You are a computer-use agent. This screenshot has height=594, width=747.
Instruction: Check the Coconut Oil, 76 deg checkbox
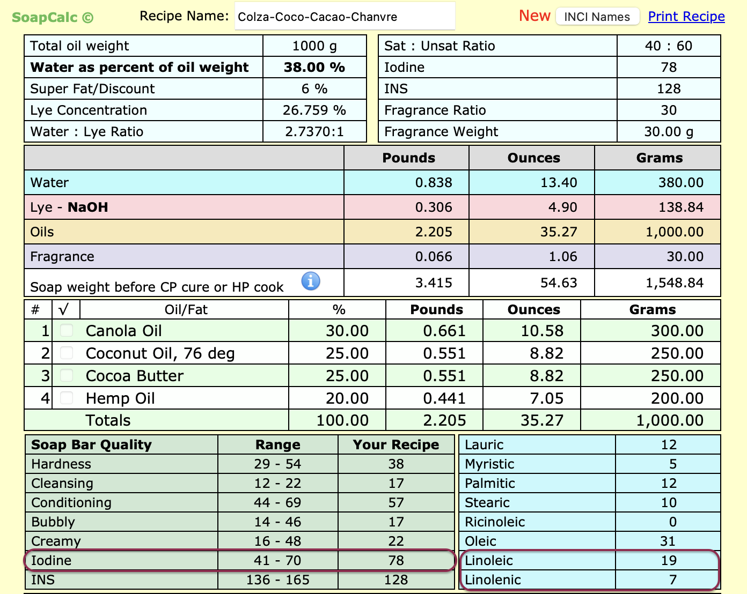tap(67, 353)
